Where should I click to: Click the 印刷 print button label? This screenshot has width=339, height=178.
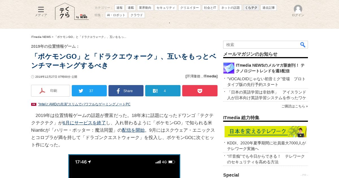point(54,91)
